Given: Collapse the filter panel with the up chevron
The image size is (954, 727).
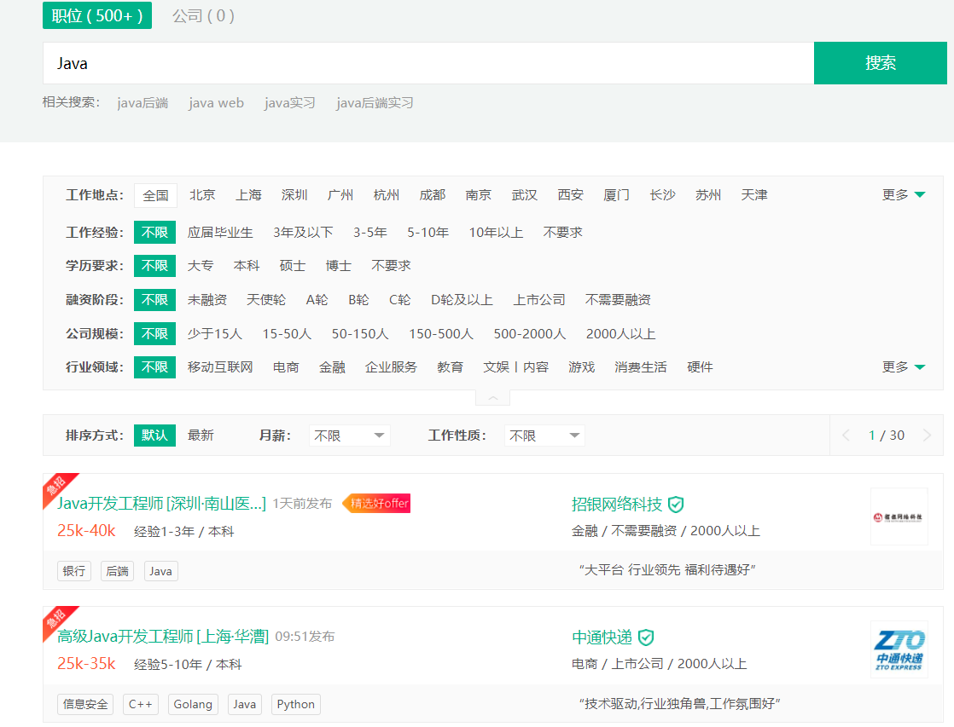Looking at the screenshot, I should point(493,398).
